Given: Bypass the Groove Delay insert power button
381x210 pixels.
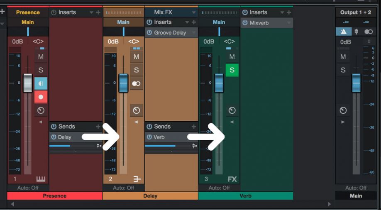Looking at the screenshot, I should coord(149,33).
